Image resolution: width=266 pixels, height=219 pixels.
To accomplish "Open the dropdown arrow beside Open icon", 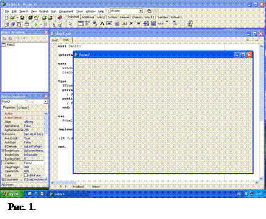I will (x=17, y=18).
